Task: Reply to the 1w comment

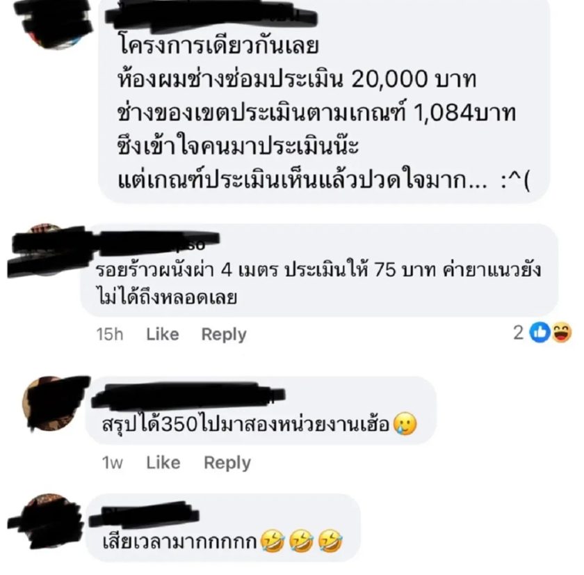Action: (x=227, y=463)
